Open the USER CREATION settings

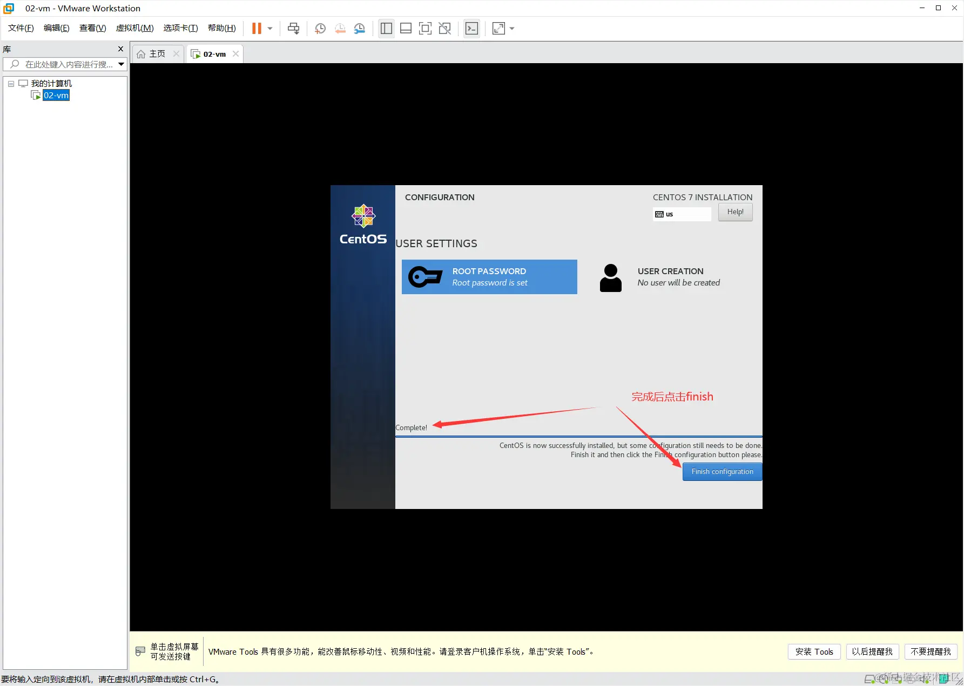click(x=671, y=277)
